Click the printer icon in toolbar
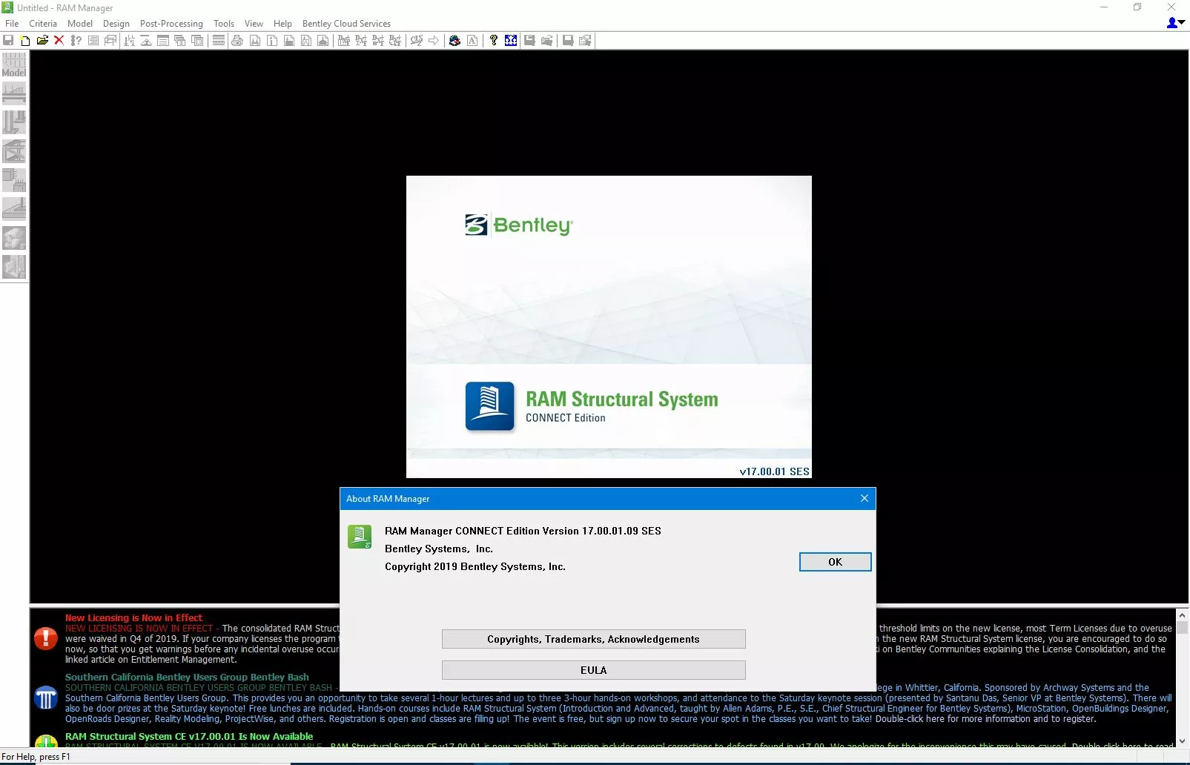This screenshot has height=765, width=1190. [x=237, y=41]
